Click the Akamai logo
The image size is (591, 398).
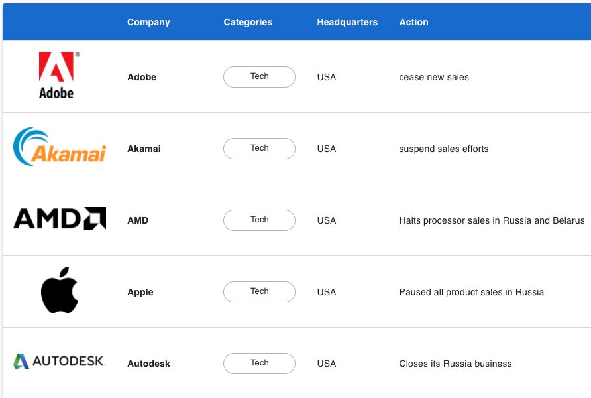coord(60,147)
